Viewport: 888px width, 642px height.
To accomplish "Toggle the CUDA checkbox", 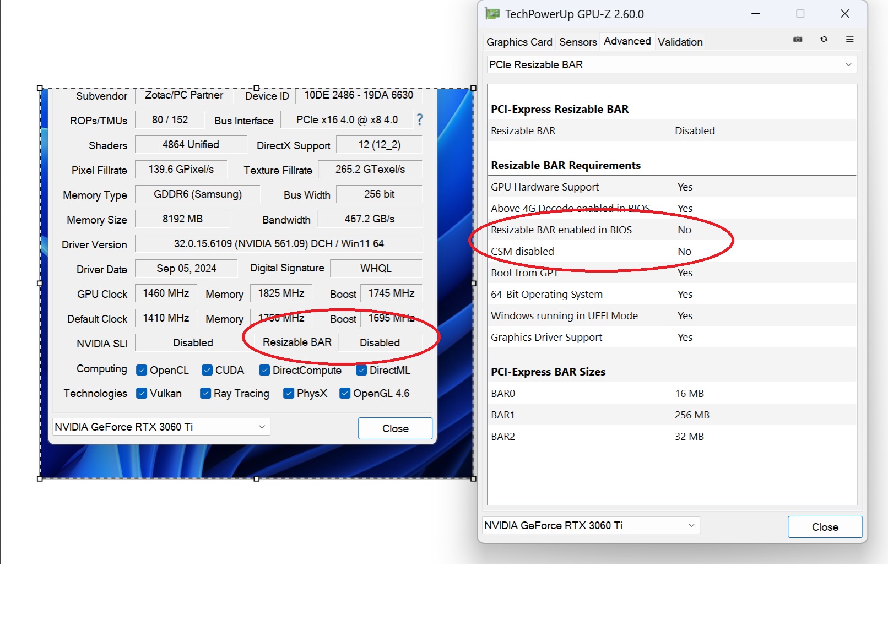I will tap(207, 370).
